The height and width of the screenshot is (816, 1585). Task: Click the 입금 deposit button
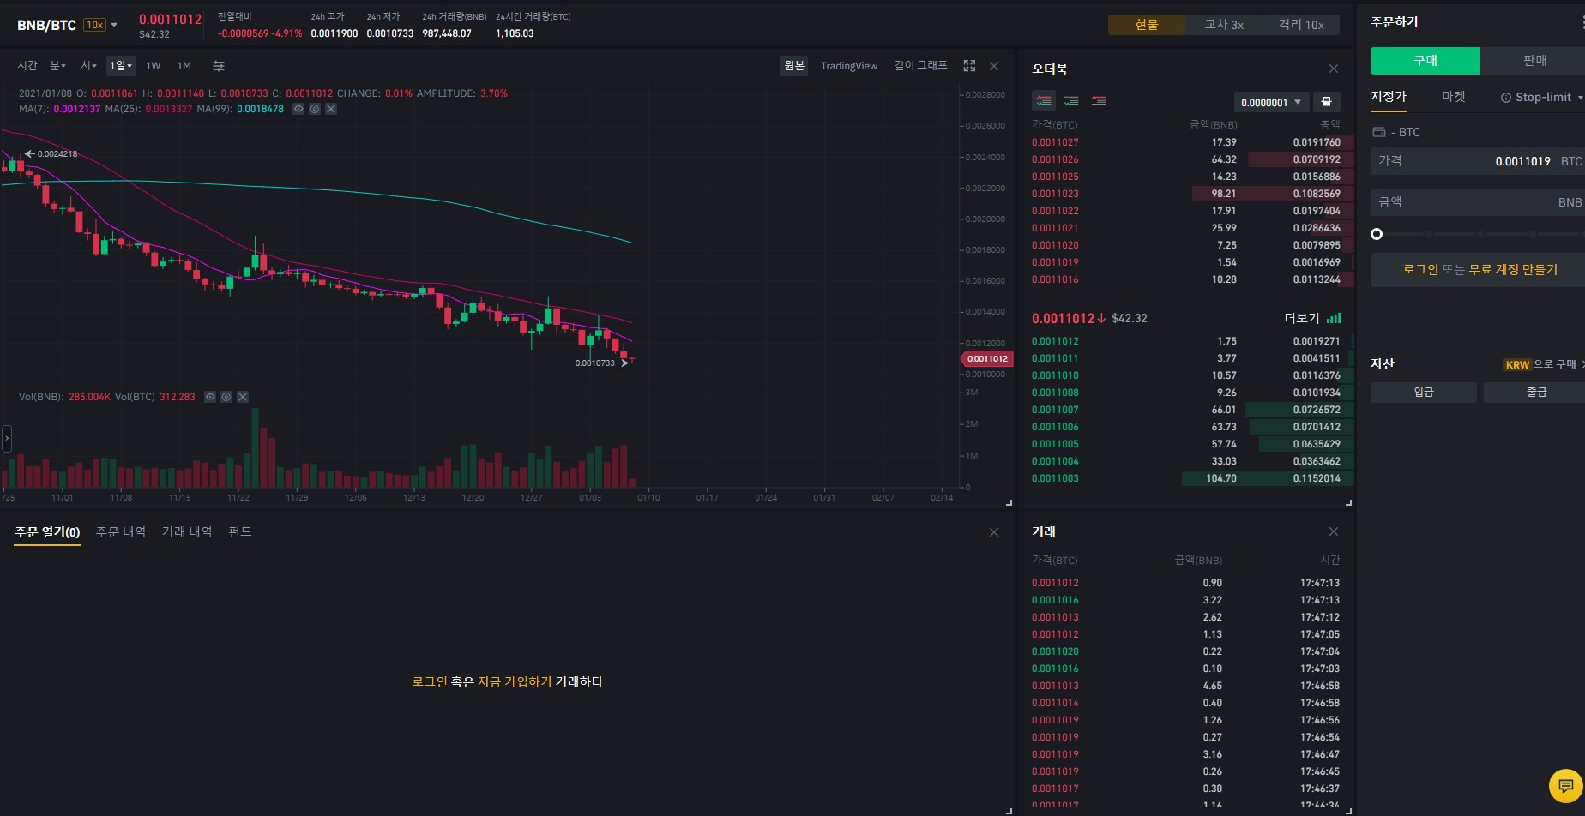pyautogui.click(x=1424, y=393)
